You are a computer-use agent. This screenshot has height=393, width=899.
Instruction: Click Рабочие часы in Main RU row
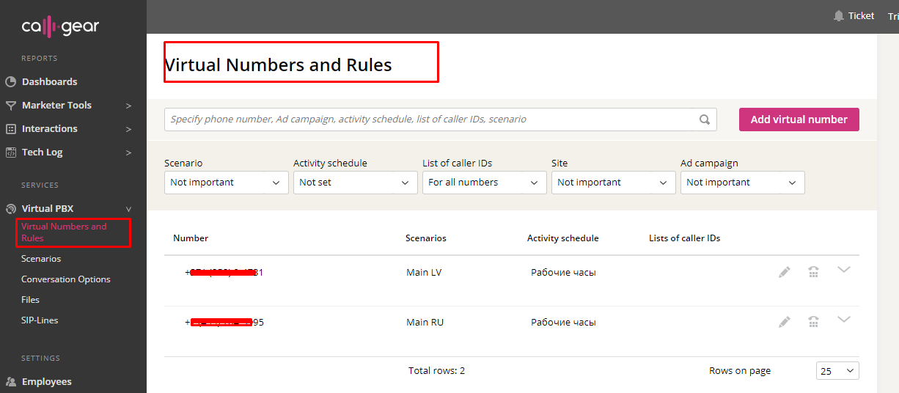pos(563,323)
